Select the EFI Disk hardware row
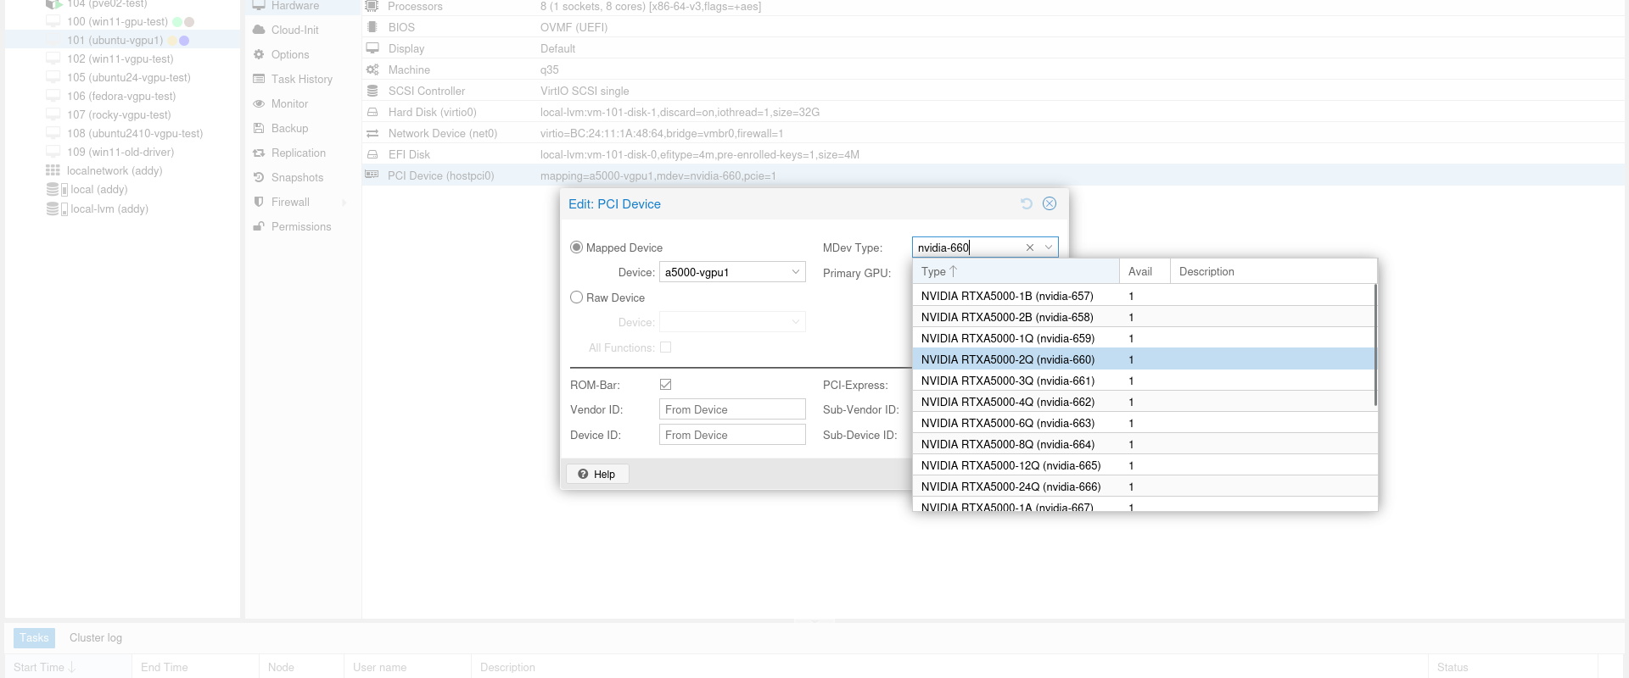This screenshot has height=678, width=1629. [x=994, y=154]
